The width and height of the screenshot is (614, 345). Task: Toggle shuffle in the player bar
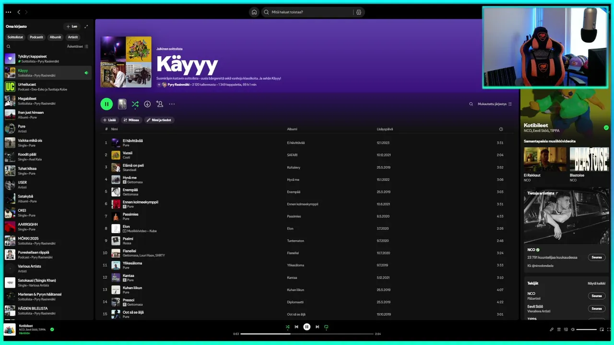click(287, 327)
